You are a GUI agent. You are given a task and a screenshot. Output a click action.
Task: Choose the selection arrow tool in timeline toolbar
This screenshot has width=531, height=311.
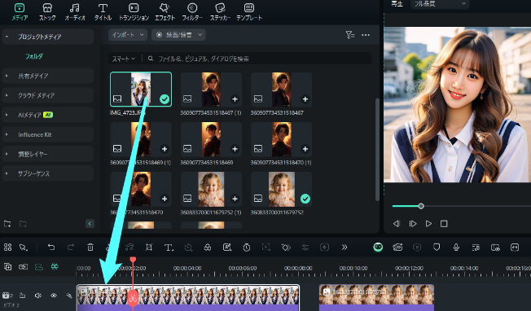coord(24,247)
